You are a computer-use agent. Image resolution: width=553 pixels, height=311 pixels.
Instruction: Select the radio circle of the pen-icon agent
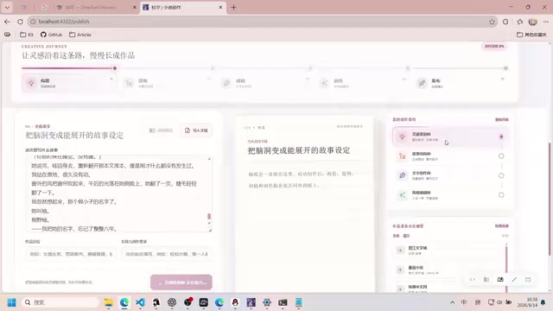coord(501,175)
